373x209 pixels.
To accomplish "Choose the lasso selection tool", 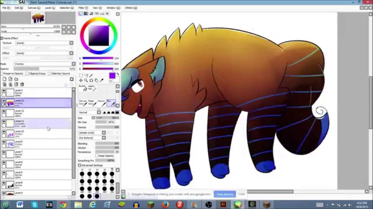I will pyautogui.click(x=86, y=76).
